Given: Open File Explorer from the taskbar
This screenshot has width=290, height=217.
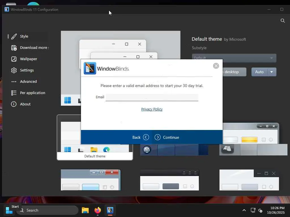Looking at the screenshot, I should coord(85,210).
